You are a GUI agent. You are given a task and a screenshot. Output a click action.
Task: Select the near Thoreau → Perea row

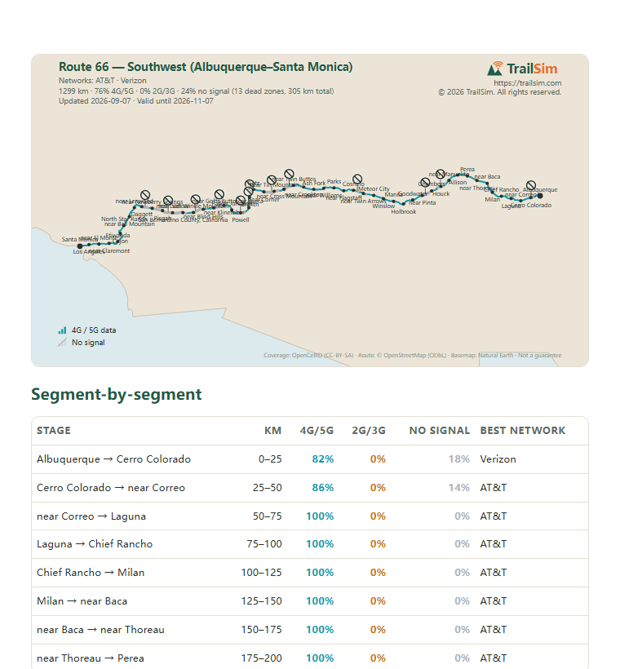[x=310, y=658]
